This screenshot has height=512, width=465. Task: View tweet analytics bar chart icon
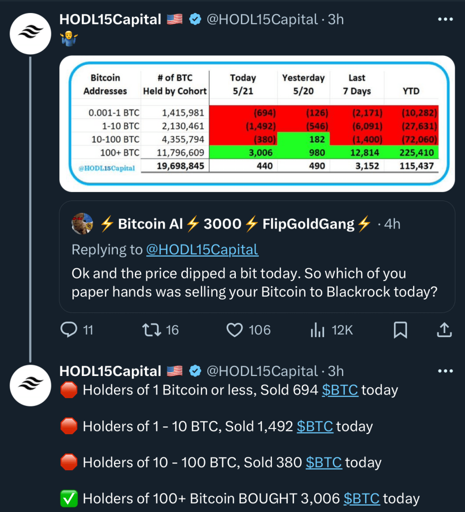[318, 329]
